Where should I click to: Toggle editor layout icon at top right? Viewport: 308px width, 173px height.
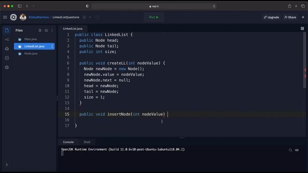coord(302,29)
